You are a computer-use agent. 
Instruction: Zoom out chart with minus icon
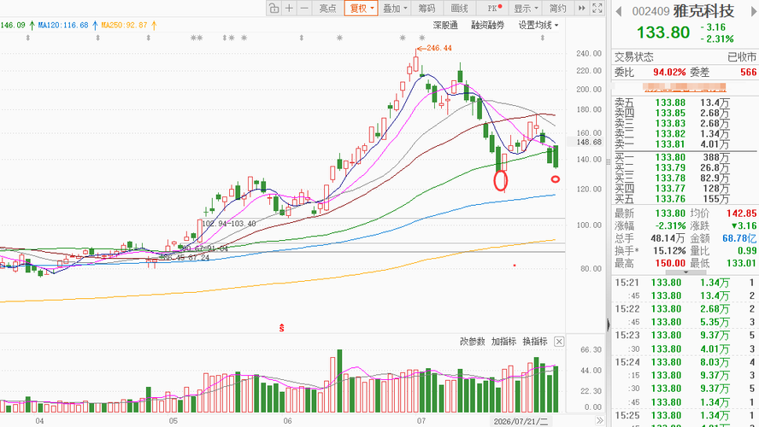[304, 8]
